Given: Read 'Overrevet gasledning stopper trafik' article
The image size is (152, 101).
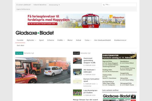Looking at the screenshot, I should (89, 60).
